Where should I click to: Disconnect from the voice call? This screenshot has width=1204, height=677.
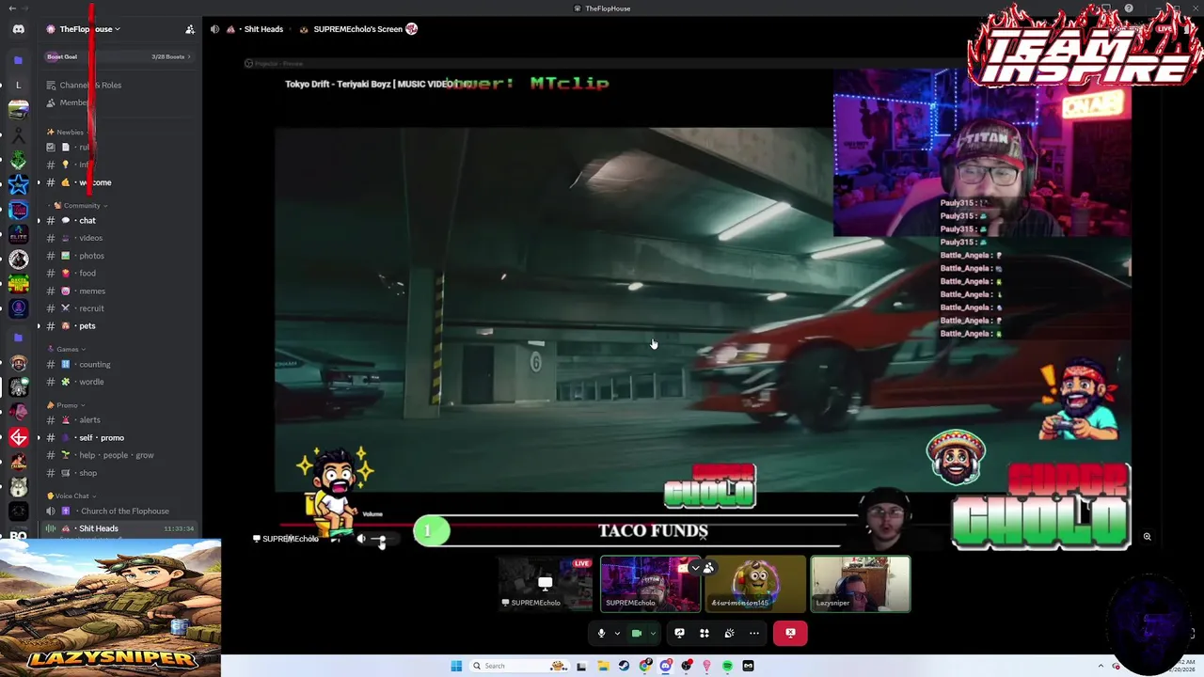[790, 633]
